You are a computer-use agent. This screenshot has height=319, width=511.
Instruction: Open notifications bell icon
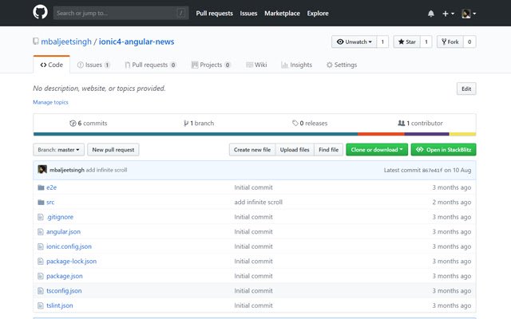431,14
